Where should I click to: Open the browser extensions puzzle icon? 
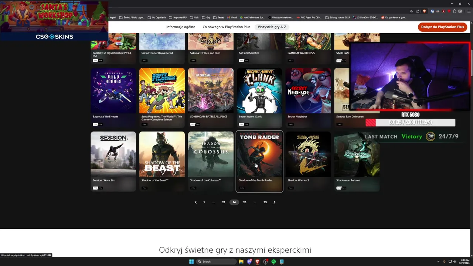click(x=455, y=11)
